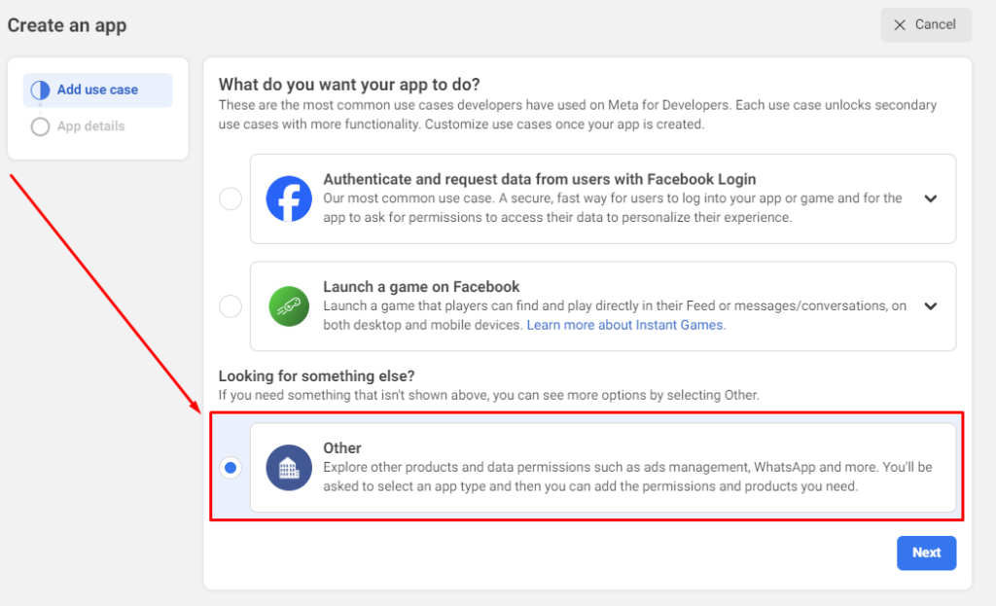996x606 pixels.
Task: Click the Facebook logo icon on the login card
Action: [288, 198]
